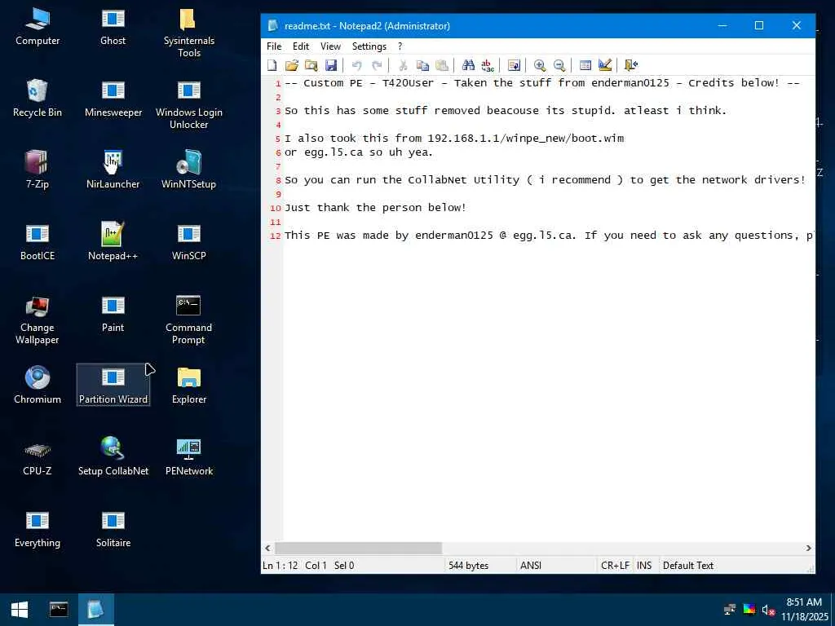Open the Replace tool icon
Screen dimensions: 835x626
(488, 65)
